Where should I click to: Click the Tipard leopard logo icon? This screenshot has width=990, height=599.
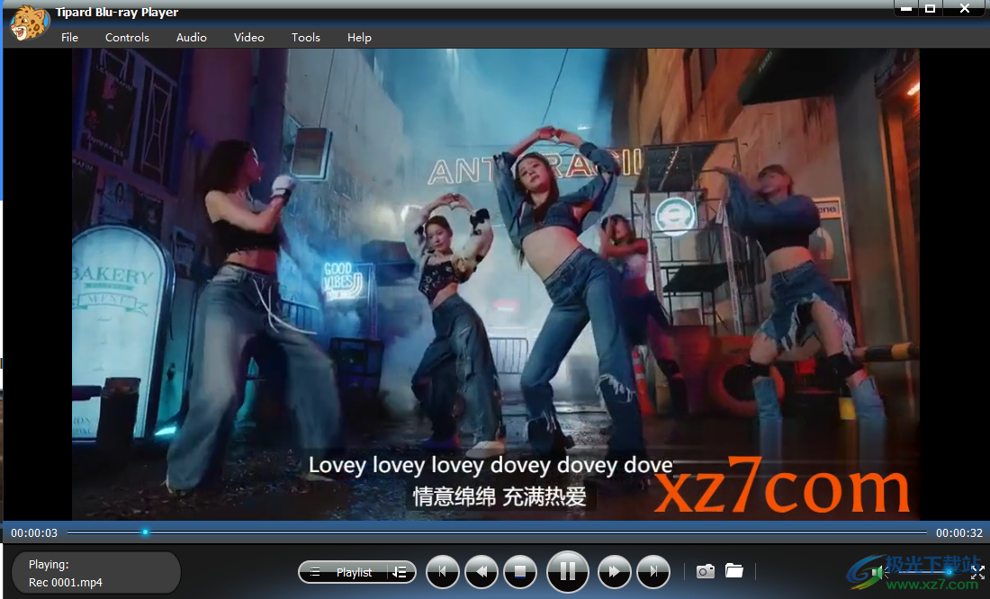29,22
